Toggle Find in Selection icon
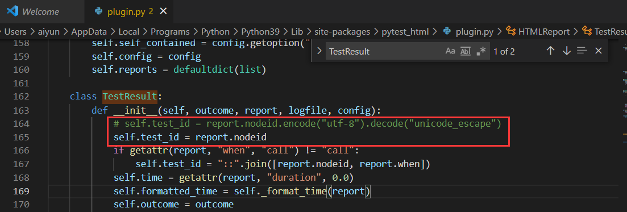The image size is (627, 212). tap(582, 51)
